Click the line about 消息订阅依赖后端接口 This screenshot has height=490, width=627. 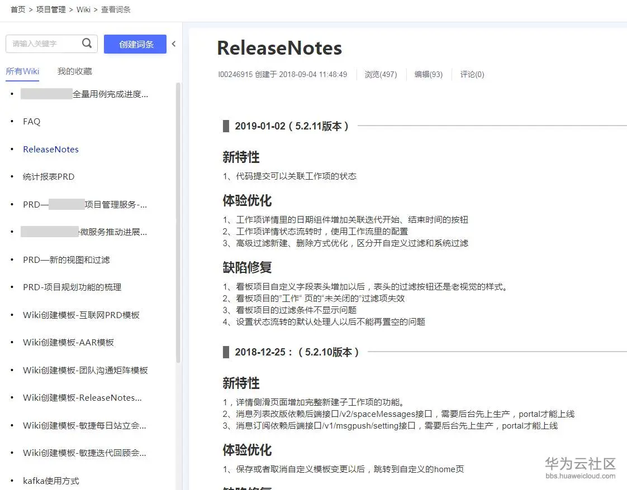pyautogui.click(x=390, y=426)
